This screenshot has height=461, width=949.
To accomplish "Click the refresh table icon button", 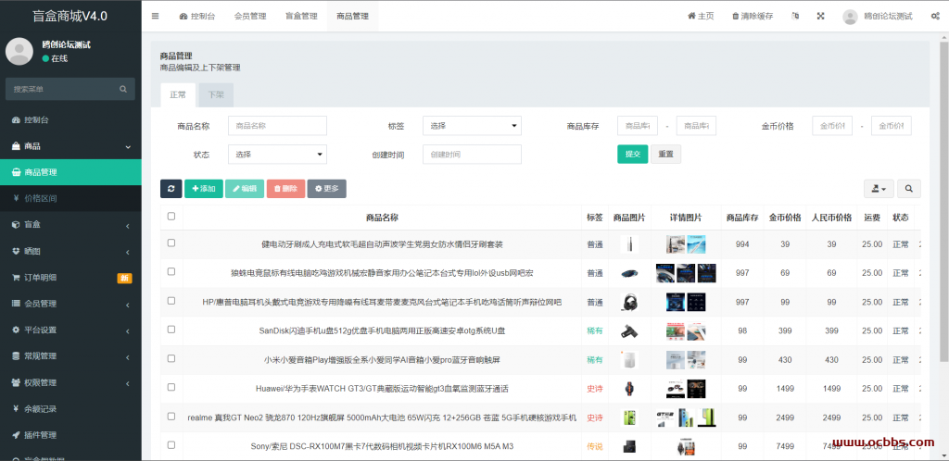I will 171,189.
